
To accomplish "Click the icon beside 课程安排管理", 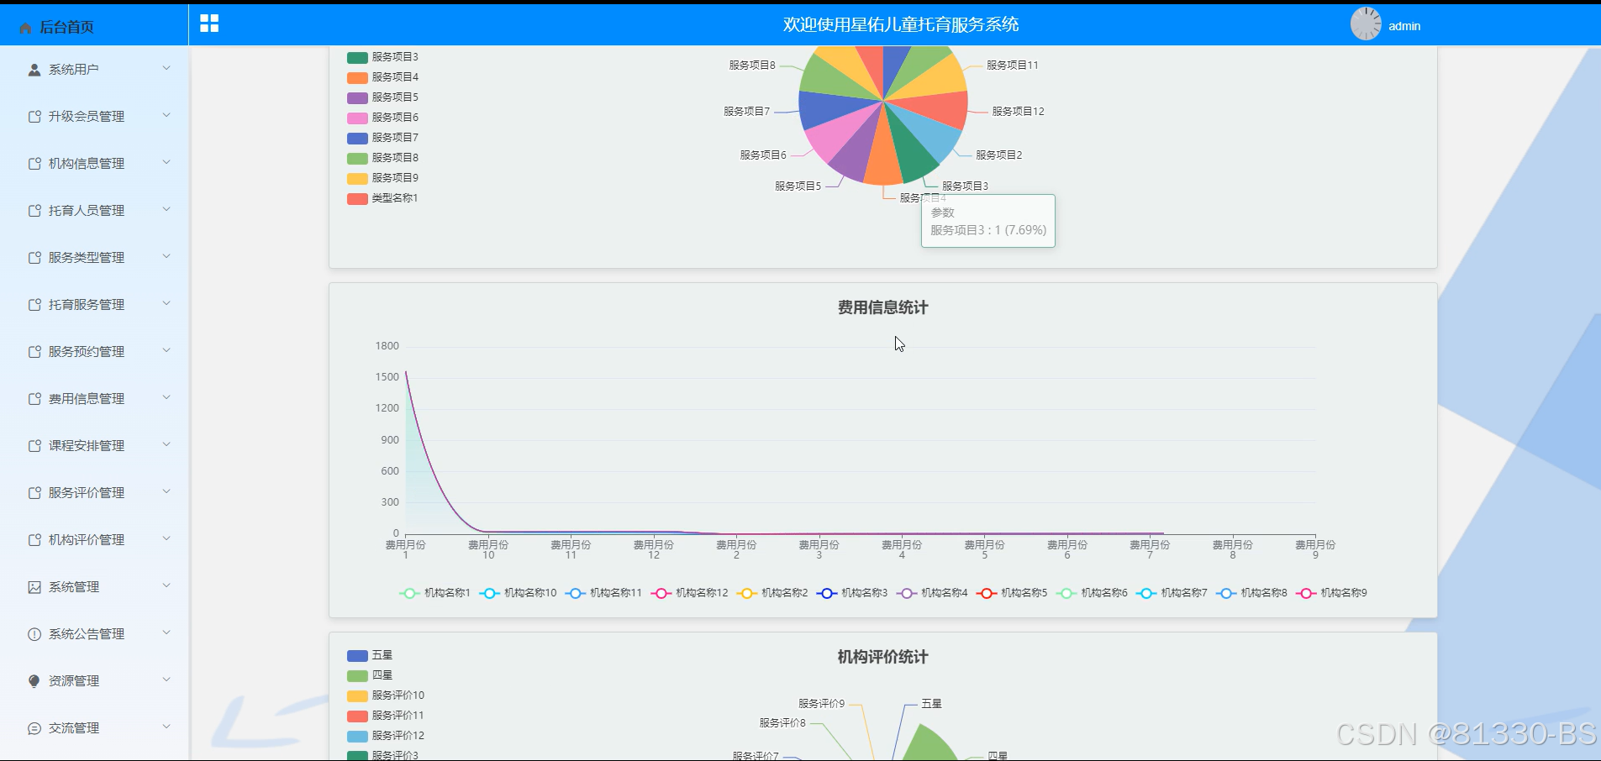I will tap(34, 446).
